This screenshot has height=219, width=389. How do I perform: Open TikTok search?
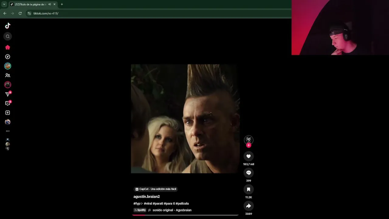tap(8, 36)
